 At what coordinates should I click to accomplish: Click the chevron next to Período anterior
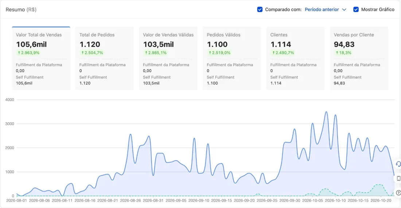[344, 10]
